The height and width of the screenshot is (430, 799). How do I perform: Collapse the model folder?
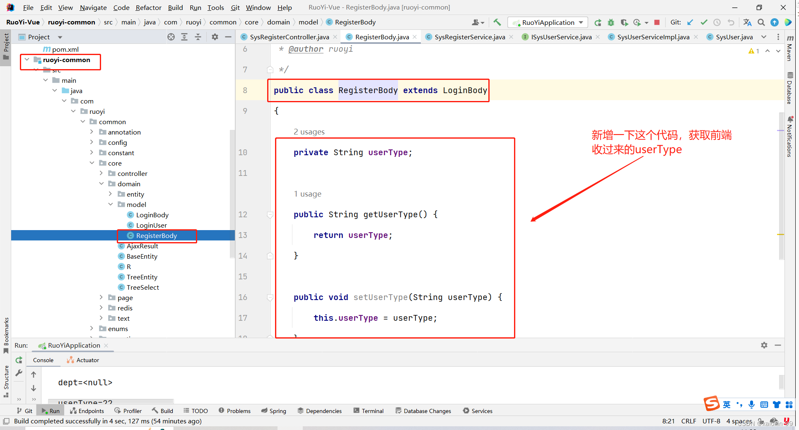coord(111,204)
